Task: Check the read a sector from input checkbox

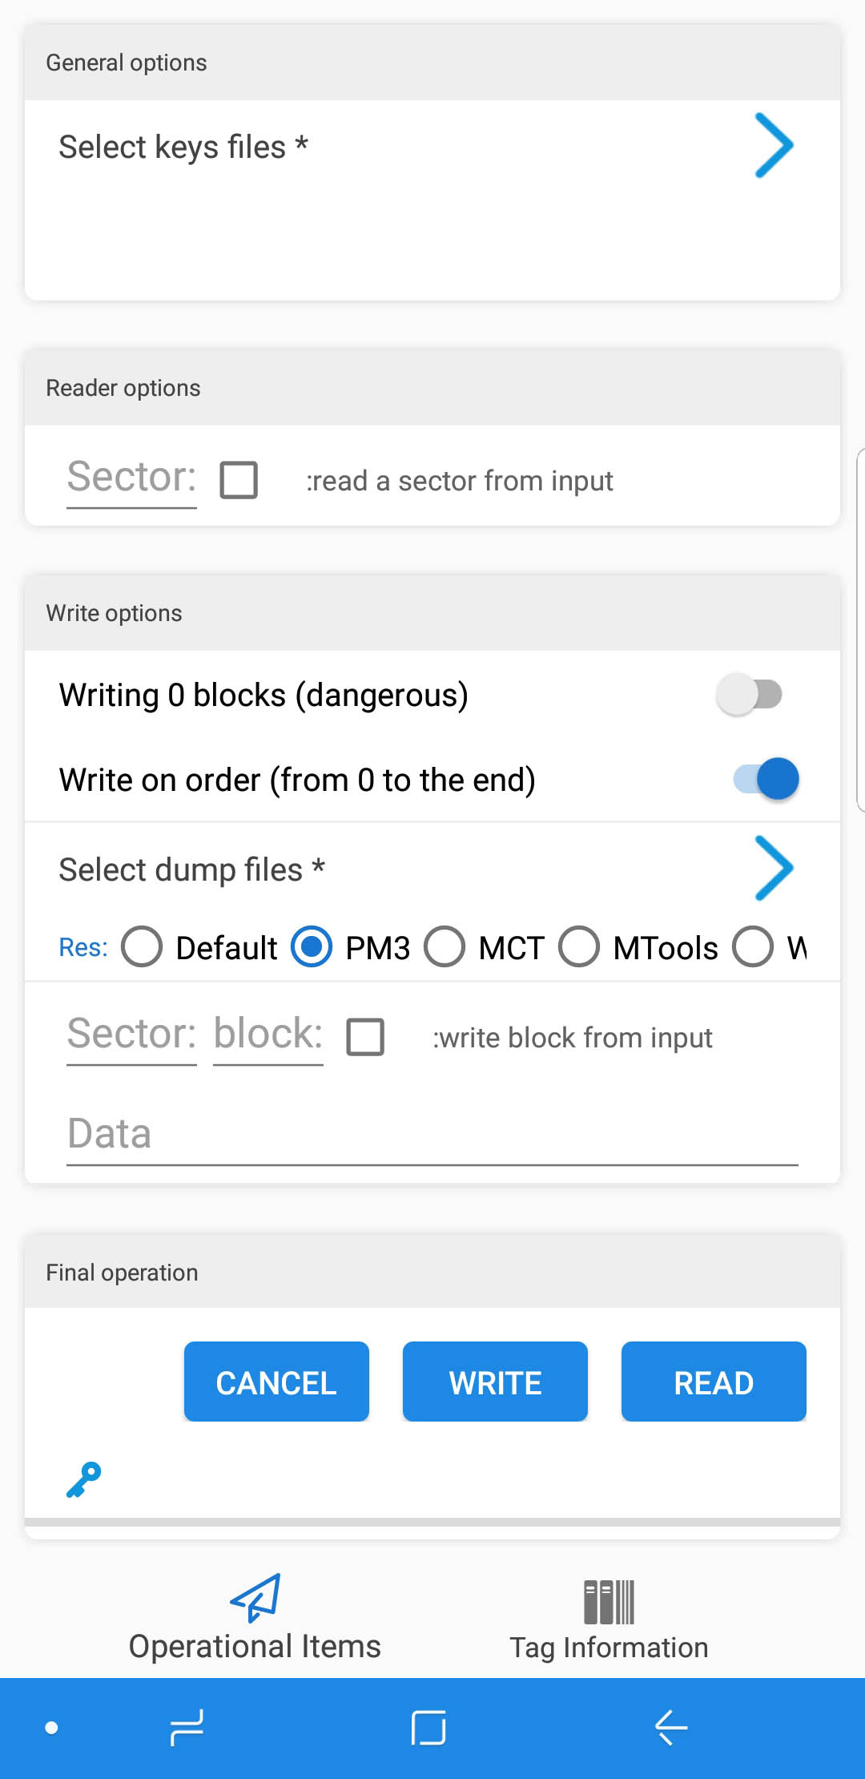Action: pyautogui.click(x=239, y=479)
